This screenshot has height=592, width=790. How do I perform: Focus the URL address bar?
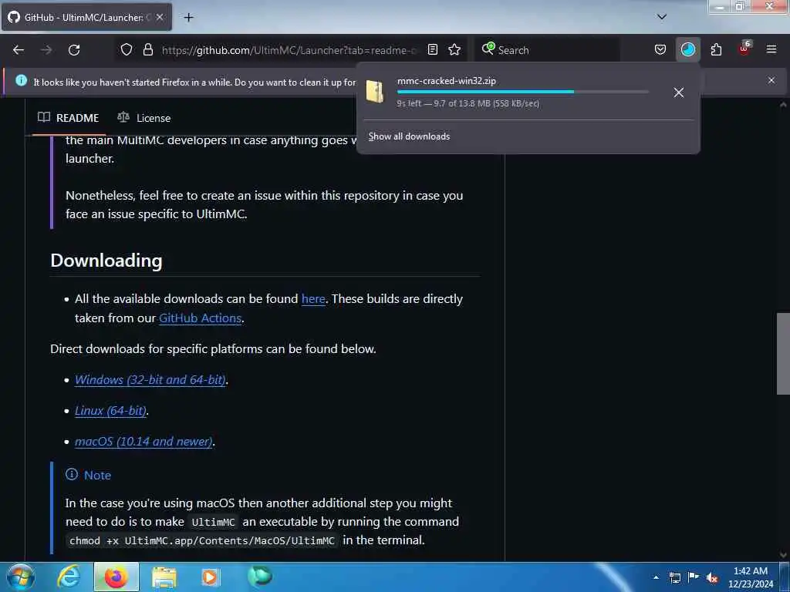[x=290, y=50]
